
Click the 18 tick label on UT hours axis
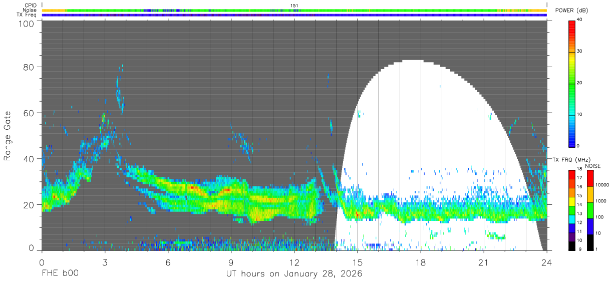coord(421,262)
